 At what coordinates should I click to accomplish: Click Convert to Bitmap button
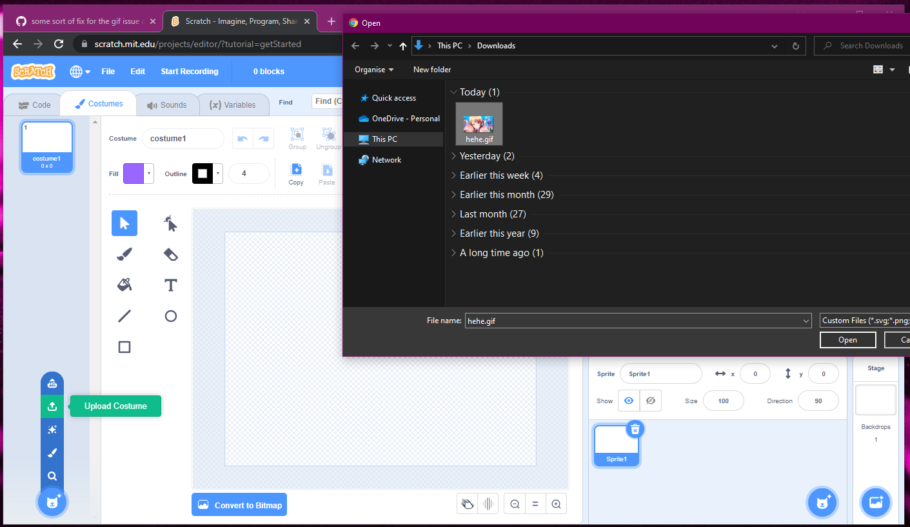pos(239,505)
